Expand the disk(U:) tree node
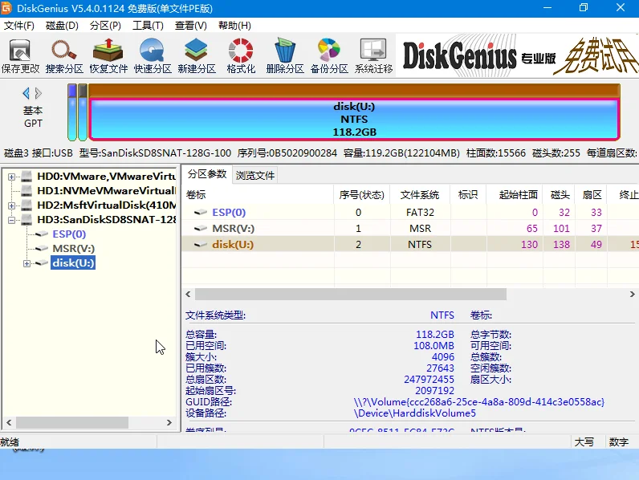The image size is (639, 480). [26, 263]
